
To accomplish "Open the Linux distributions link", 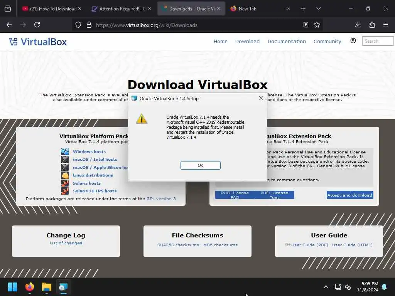I will (93, 175).
